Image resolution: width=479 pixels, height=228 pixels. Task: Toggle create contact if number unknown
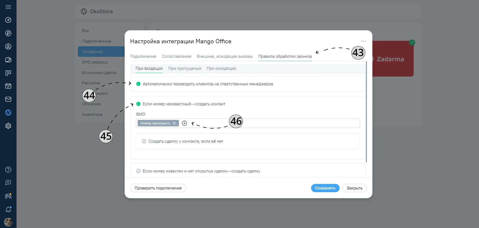click(138, 104)
